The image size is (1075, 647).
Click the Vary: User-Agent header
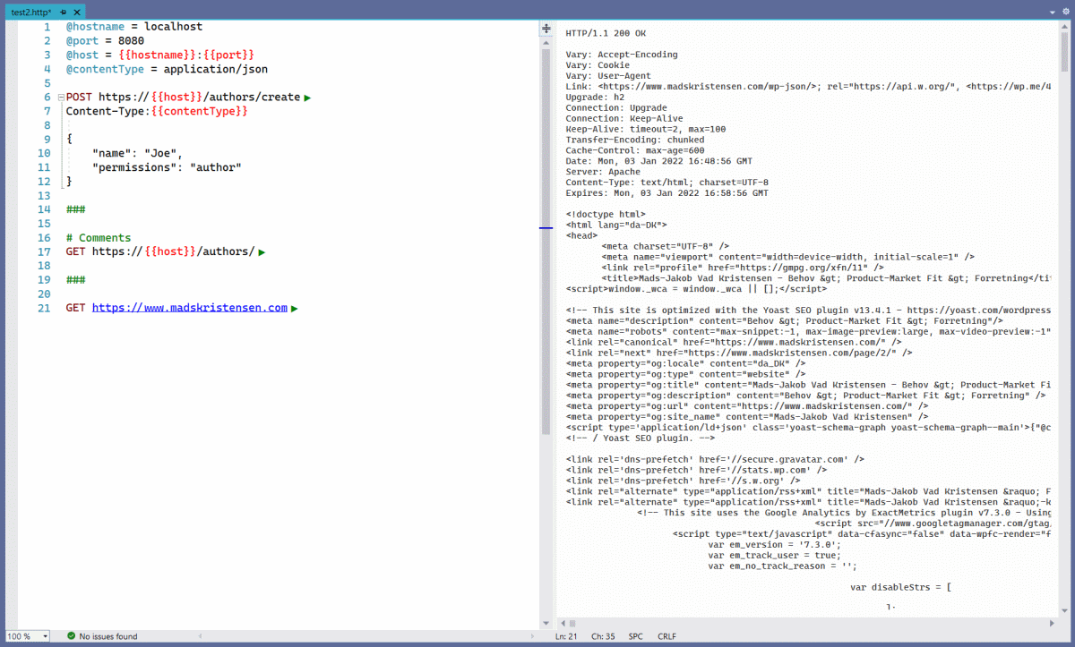(608, 76)
